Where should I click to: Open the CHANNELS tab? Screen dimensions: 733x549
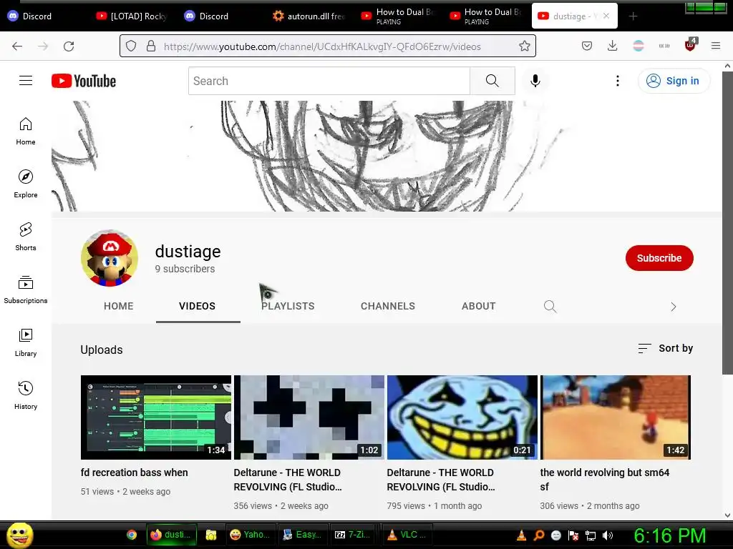[388, 306]
